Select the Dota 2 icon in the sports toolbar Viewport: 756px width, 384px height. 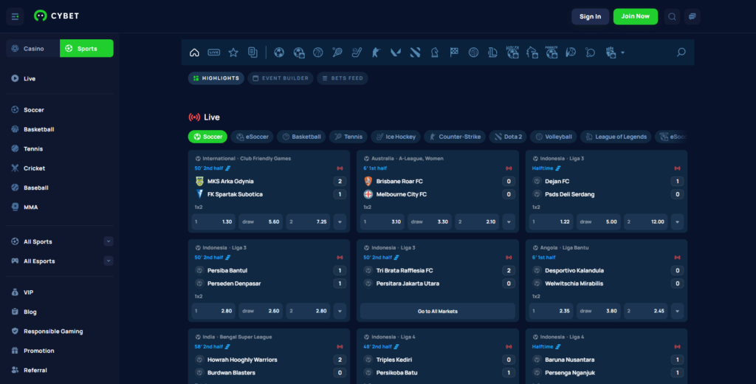click(x=415, y=52)
